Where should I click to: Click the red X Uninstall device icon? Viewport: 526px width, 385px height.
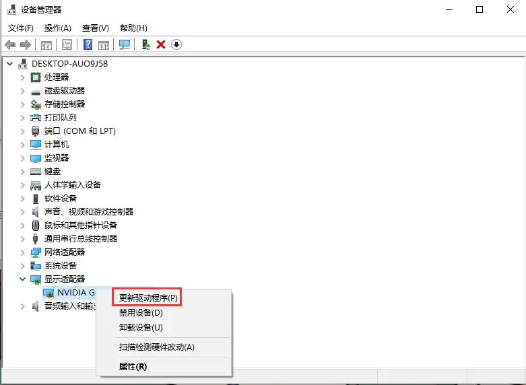pos(161,44)
